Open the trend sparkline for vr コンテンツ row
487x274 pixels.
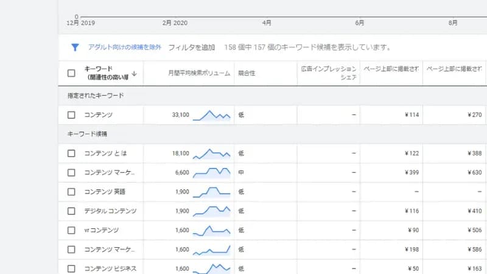(211, 231)
